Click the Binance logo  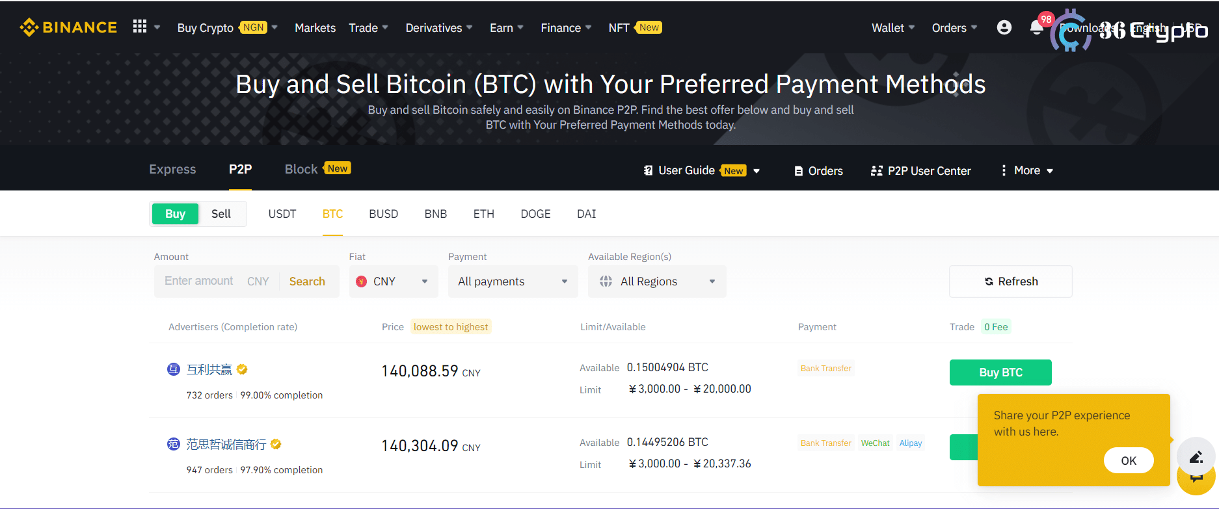[68, 27]
